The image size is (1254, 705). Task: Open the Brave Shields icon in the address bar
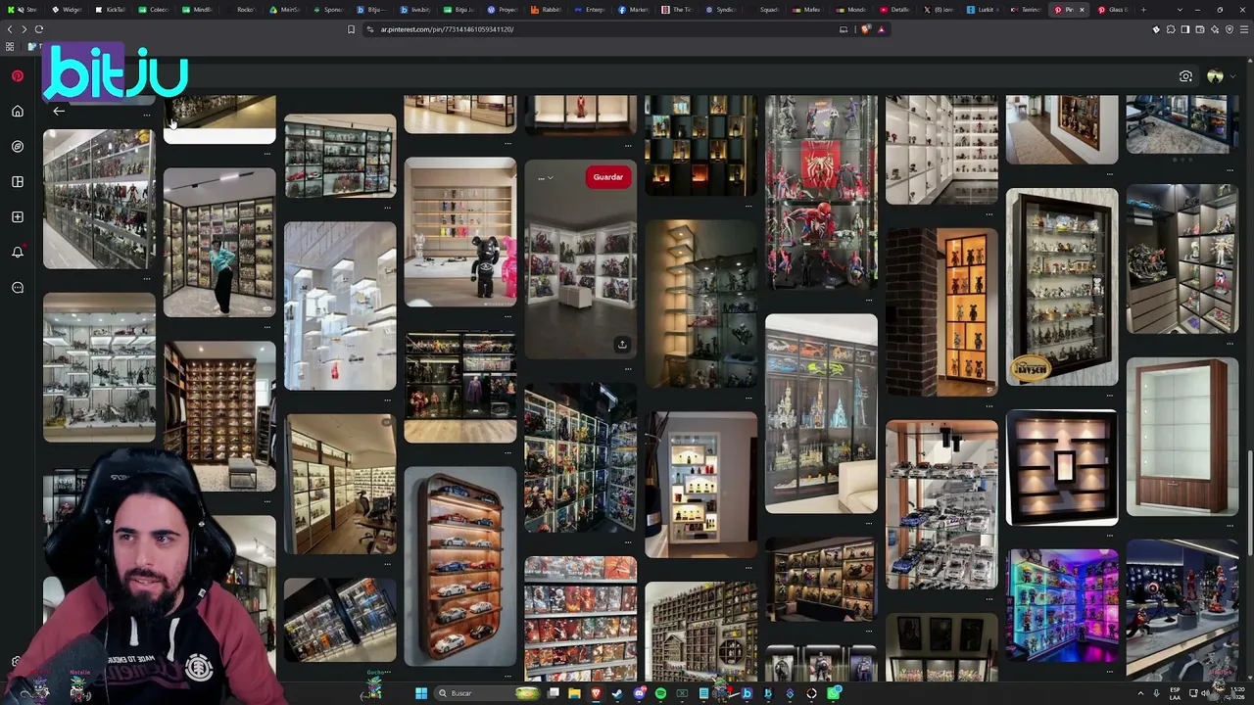coord(865,29)
